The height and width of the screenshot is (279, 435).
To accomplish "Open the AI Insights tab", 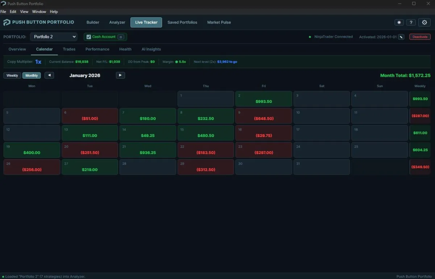I will click(x=151, y=49).
